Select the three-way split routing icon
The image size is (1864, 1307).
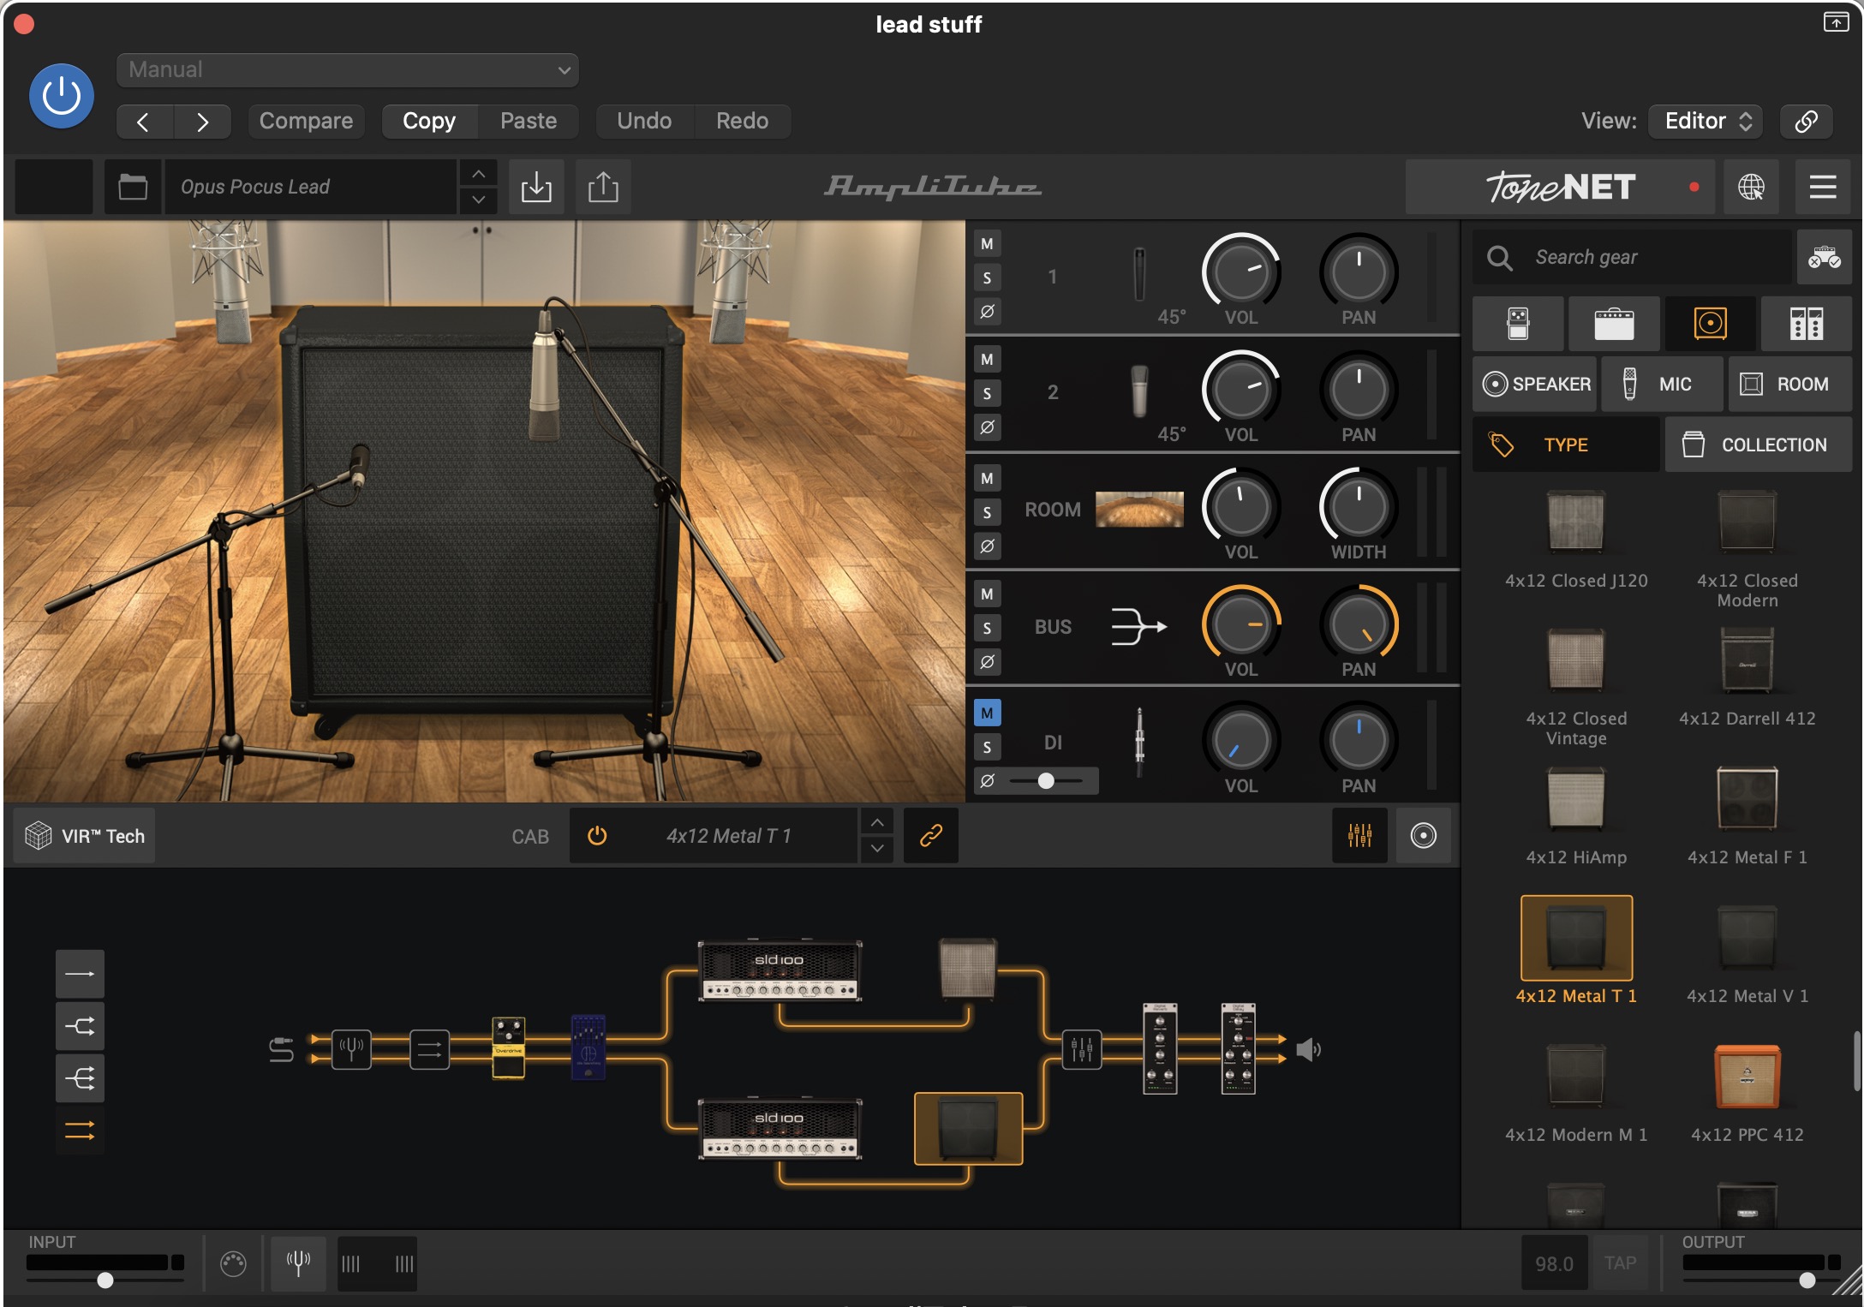(x=80, y=1078)
